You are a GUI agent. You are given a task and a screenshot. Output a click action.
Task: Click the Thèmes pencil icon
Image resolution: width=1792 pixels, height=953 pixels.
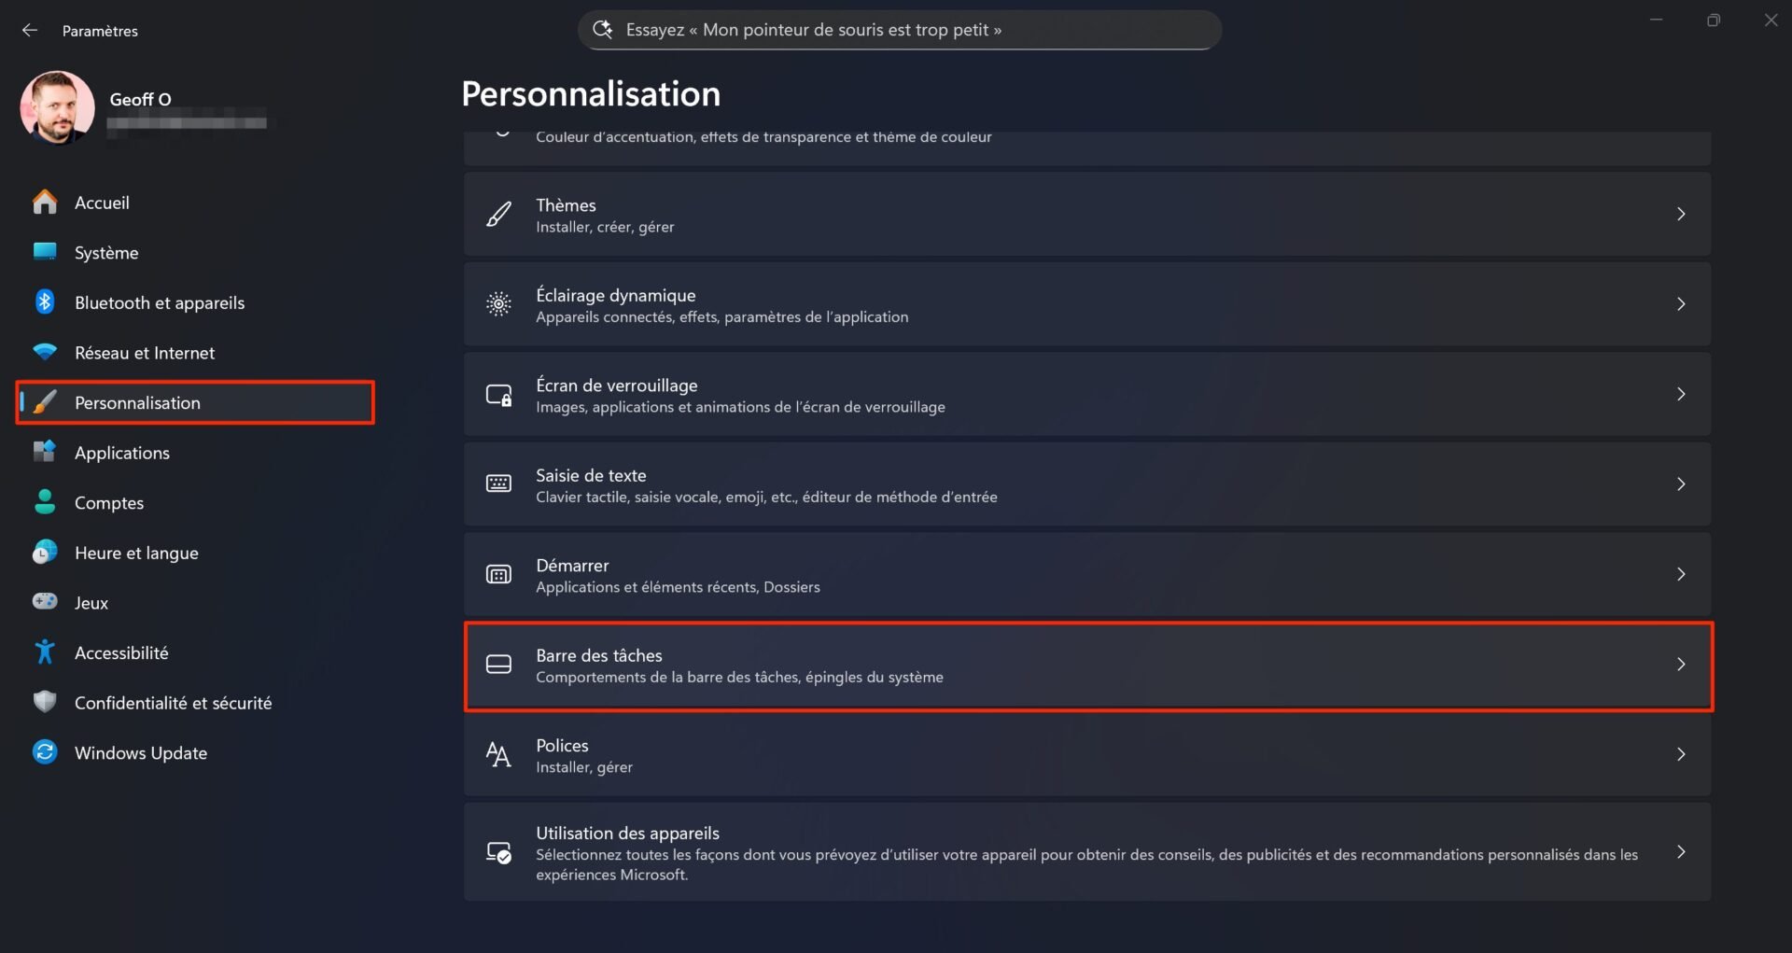click(499, 214)
